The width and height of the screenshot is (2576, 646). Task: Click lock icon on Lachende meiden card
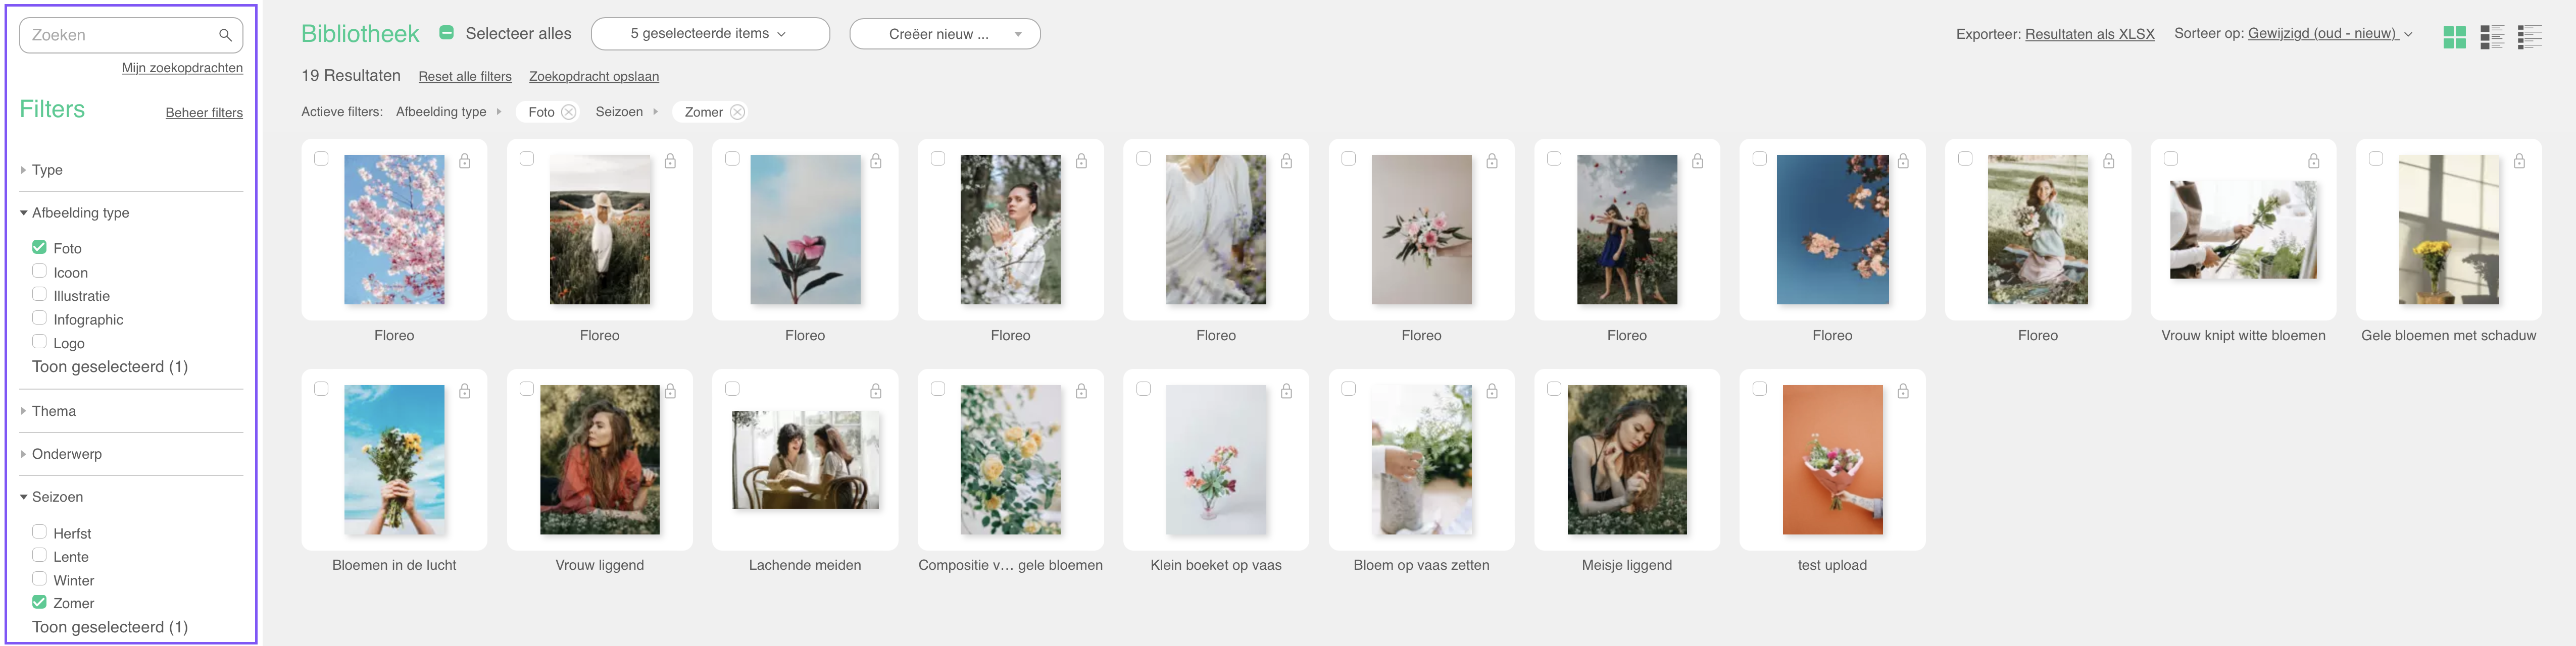click(x=875, y=392)
